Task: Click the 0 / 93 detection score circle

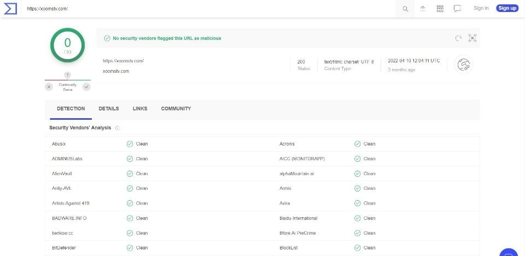Action: point(68,45)
